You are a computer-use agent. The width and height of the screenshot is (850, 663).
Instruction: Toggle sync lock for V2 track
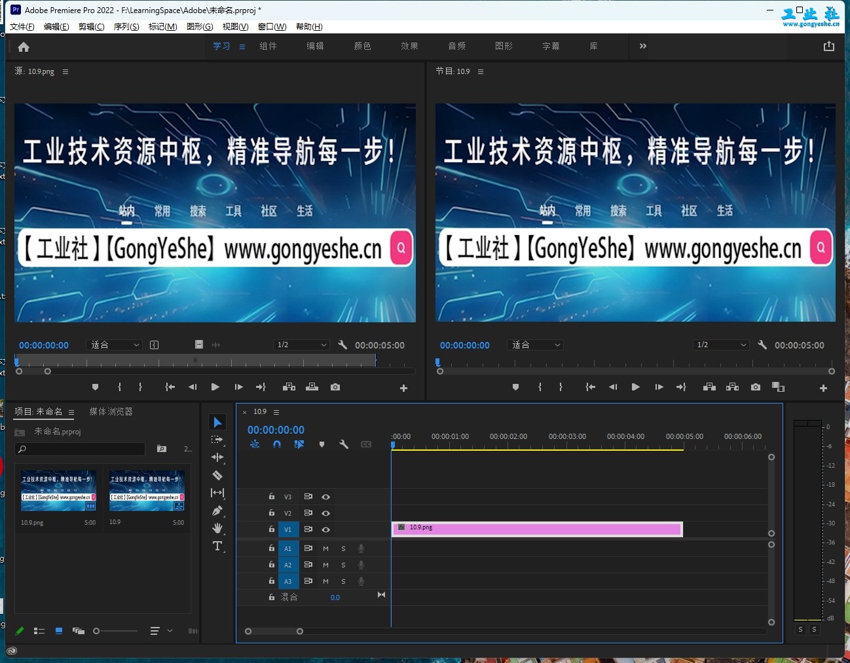pos(308,513)
